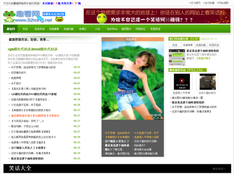Viewport: 234px width, 174px height.
Task: Open the 织梦操作技巧 article
Action: point(18,73)
